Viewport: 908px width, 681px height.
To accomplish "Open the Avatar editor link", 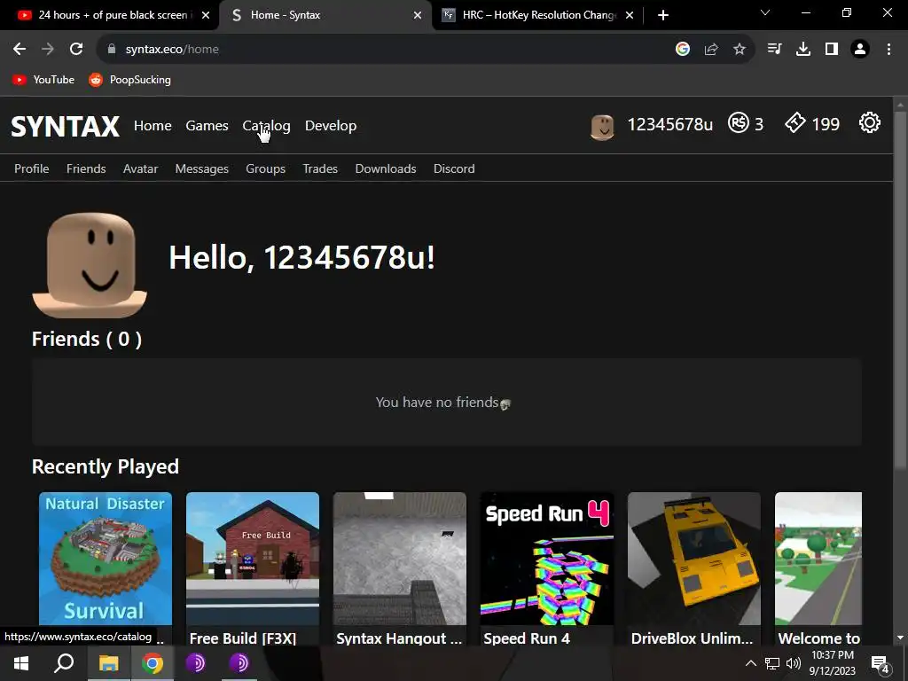I will coord(140,168).
